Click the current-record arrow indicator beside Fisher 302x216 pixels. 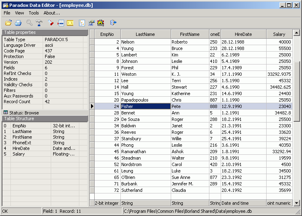tap(92, 106)
